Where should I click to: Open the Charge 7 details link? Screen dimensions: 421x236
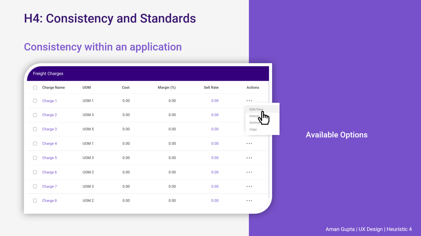tap(49, 186)
